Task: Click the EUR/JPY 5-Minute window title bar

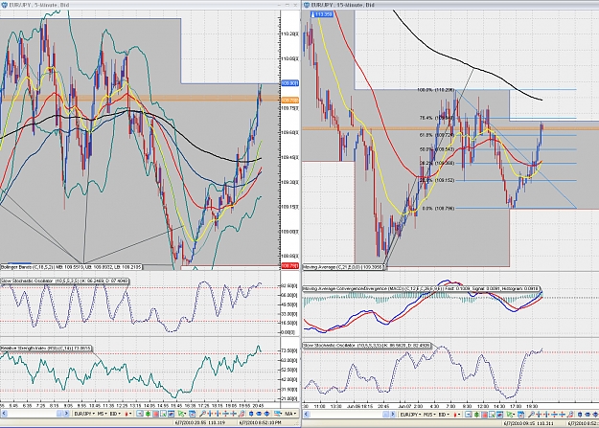Action: click(x=149, y=5)
